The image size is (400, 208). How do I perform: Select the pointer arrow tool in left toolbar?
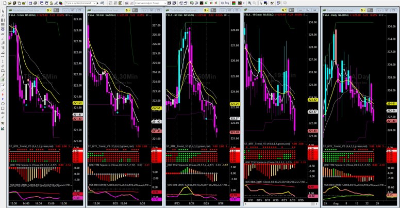[x=3, y=11]
